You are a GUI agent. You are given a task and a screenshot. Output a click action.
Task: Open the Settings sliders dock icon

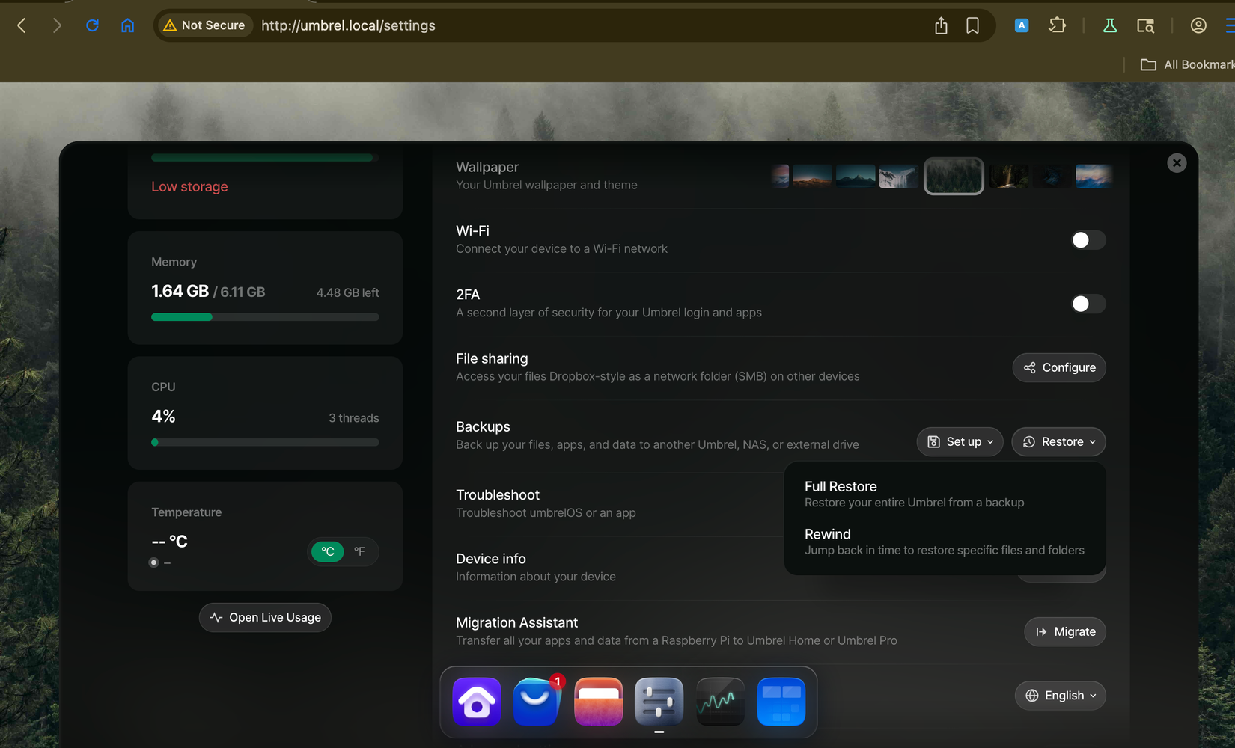coord(659,702)
